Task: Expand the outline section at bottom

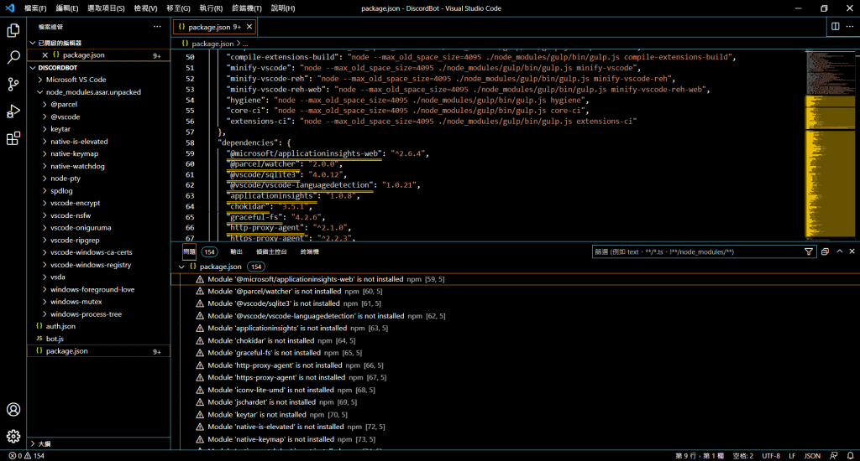Action: coord(33,443)
